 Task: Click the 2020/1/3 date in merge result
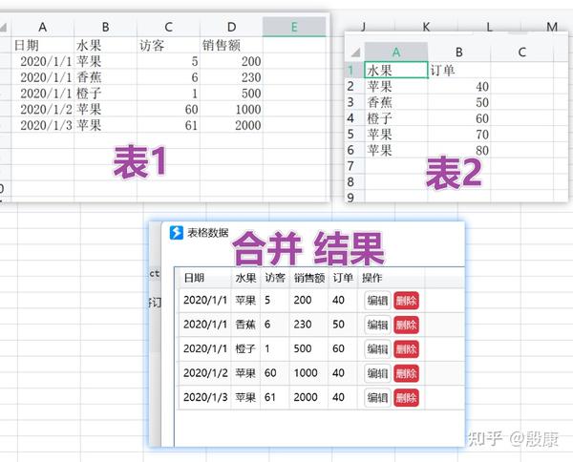pos(205,397)
